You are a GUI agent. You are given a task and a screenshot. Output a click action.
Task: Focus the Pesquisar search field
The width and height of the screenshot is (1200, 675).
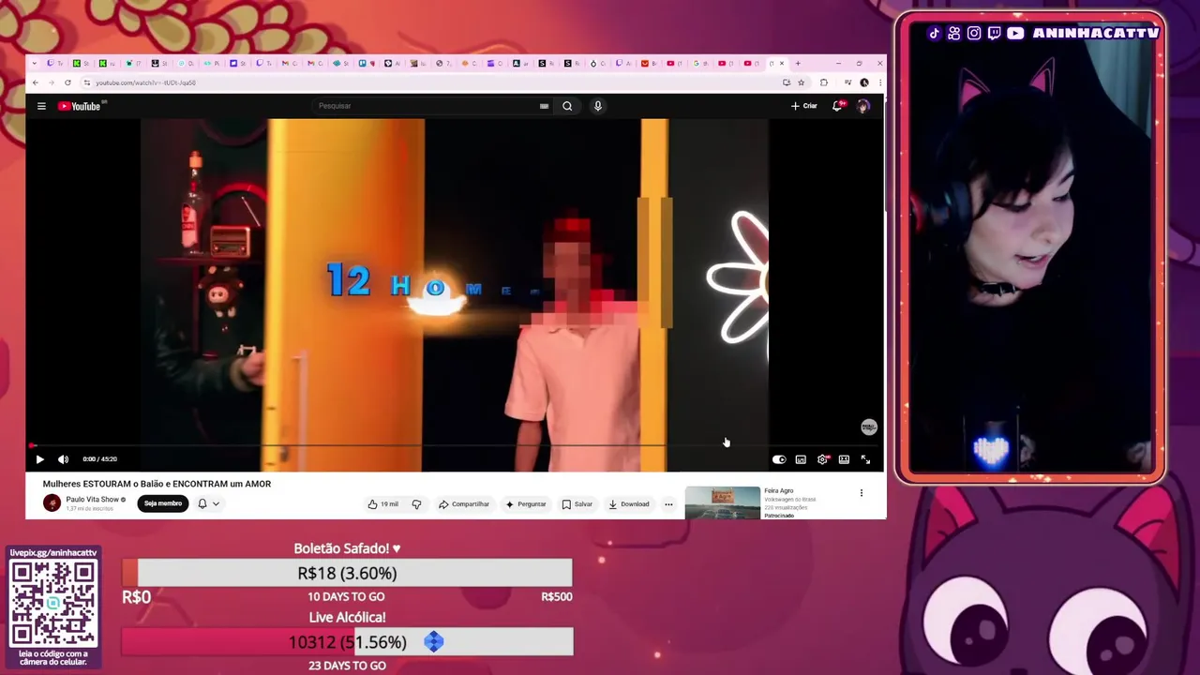point(427,106)
